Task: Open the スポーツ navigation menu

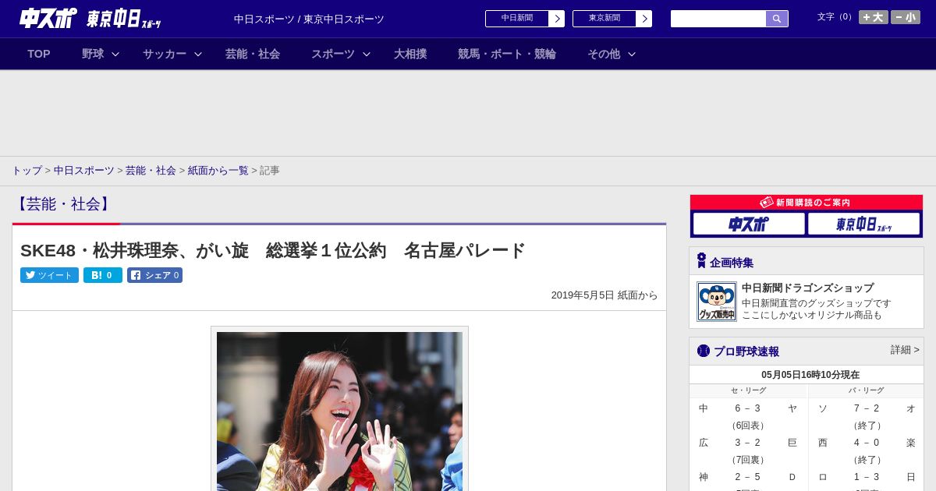Action: tap(333, 54)
